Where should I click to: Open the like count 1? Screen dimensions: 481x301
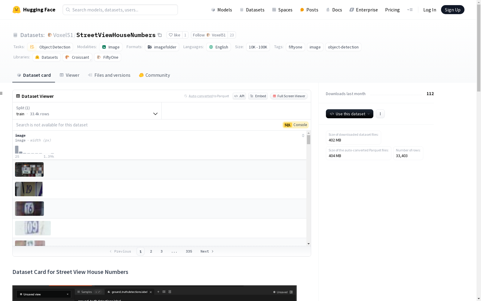(185, 35)
